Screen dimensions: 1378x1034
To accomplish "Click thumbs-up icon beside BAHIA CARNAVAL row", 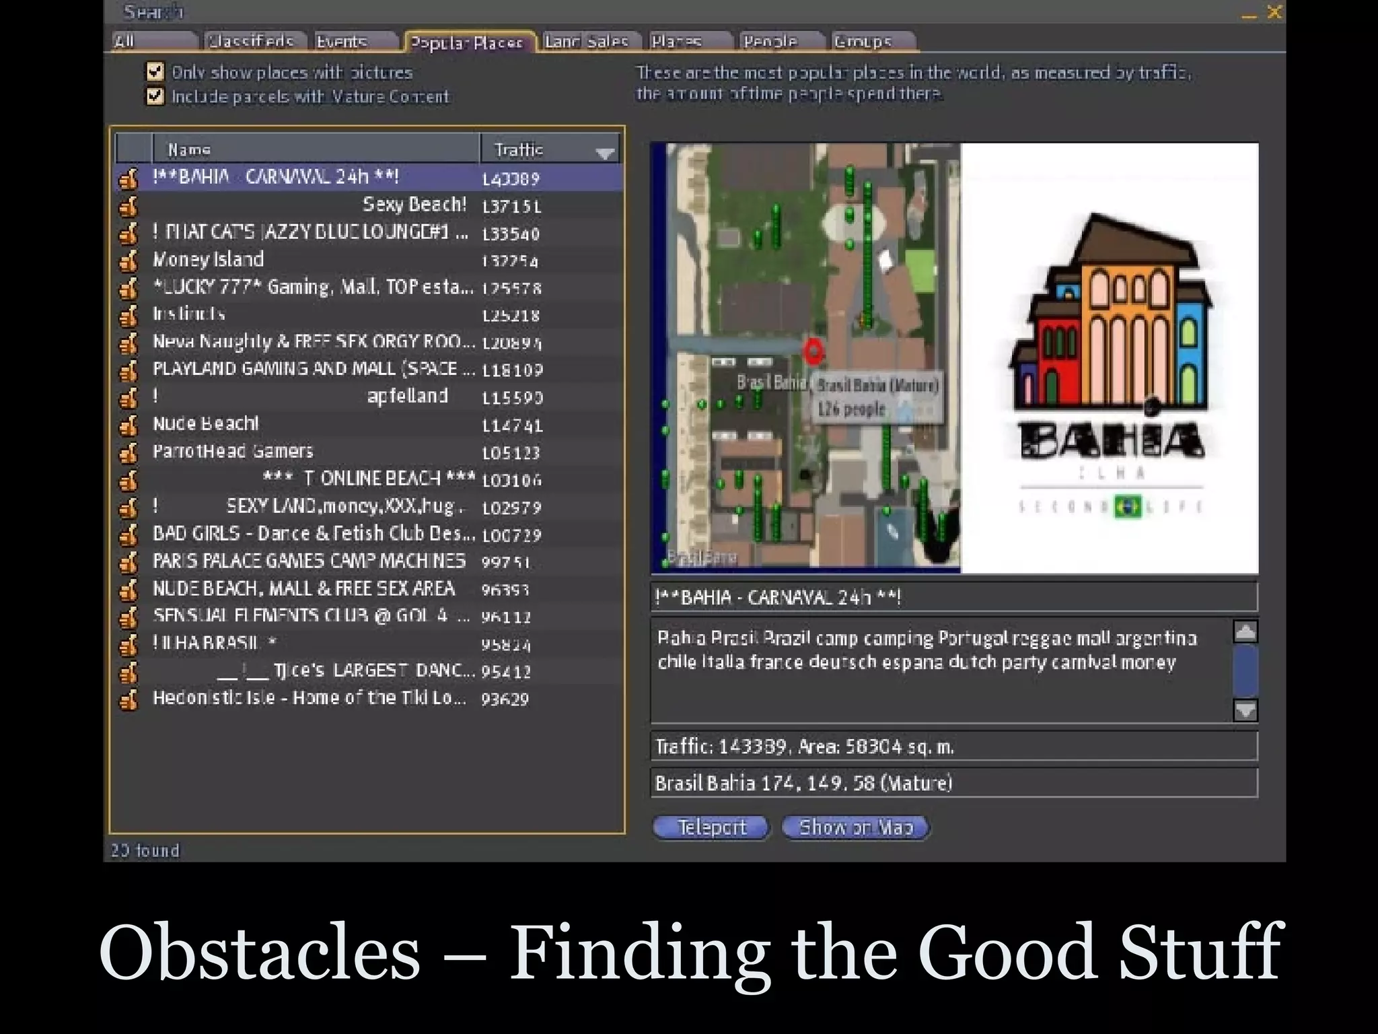I will (129, 178).
